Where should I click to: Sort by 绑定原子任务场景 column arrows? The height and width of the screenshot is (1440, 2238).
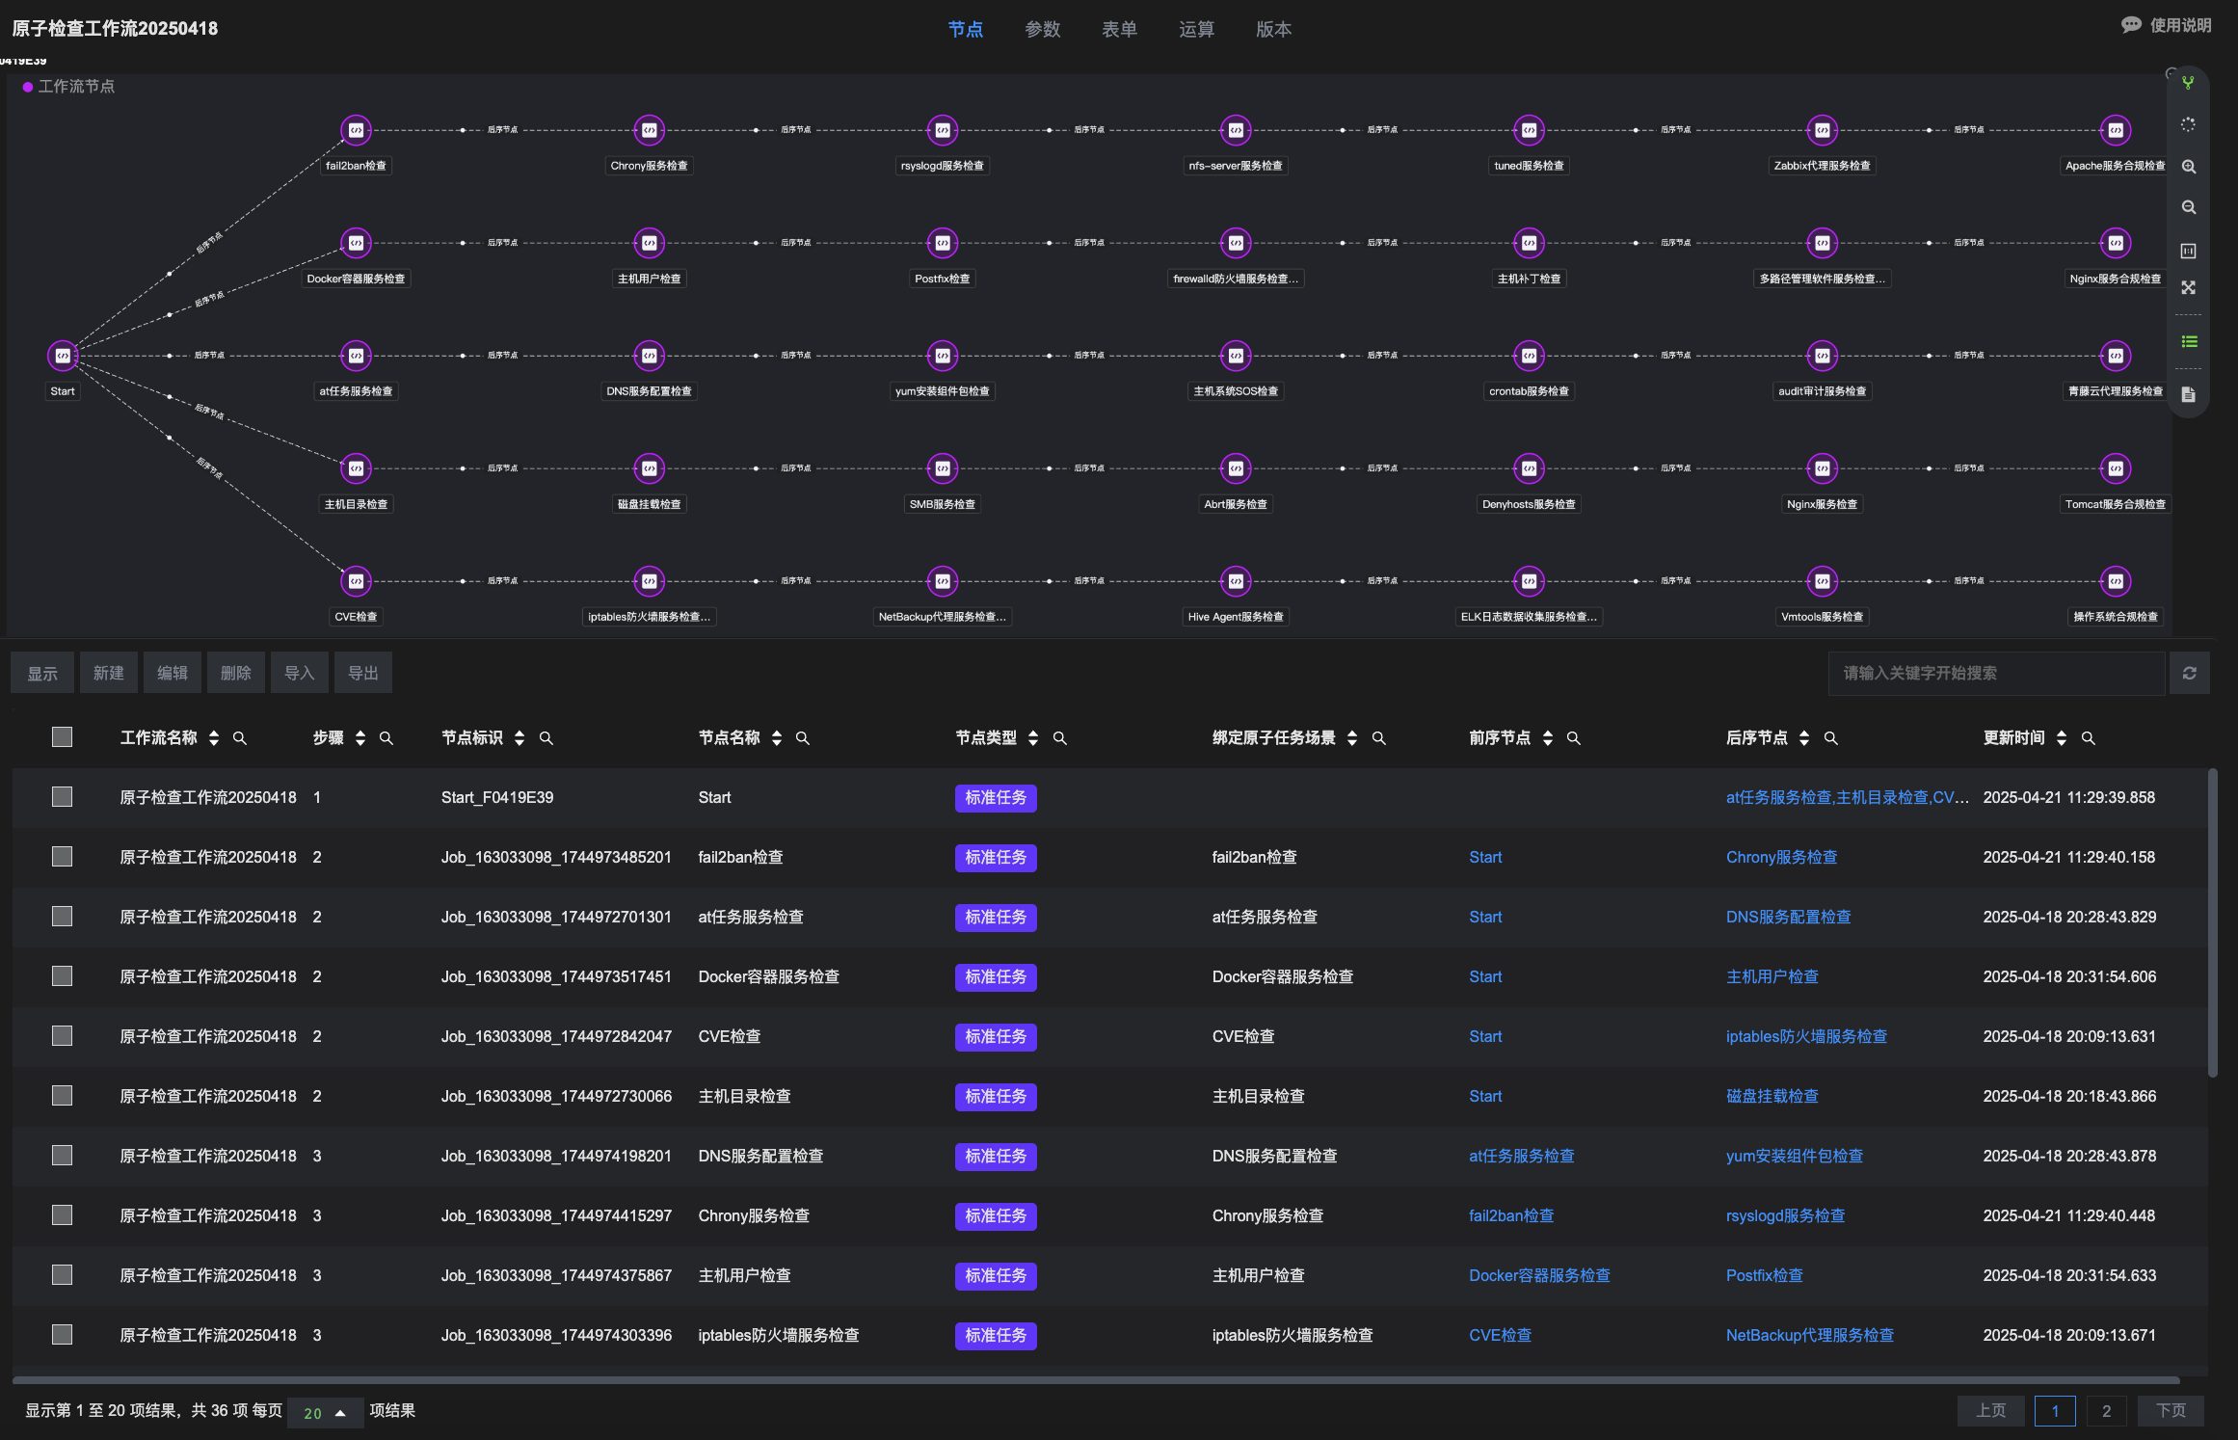(1352, 738)
